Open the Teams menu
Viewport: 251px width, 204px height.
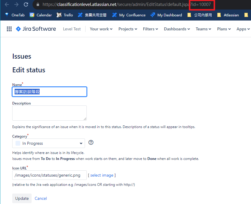[x=204, y=29]
